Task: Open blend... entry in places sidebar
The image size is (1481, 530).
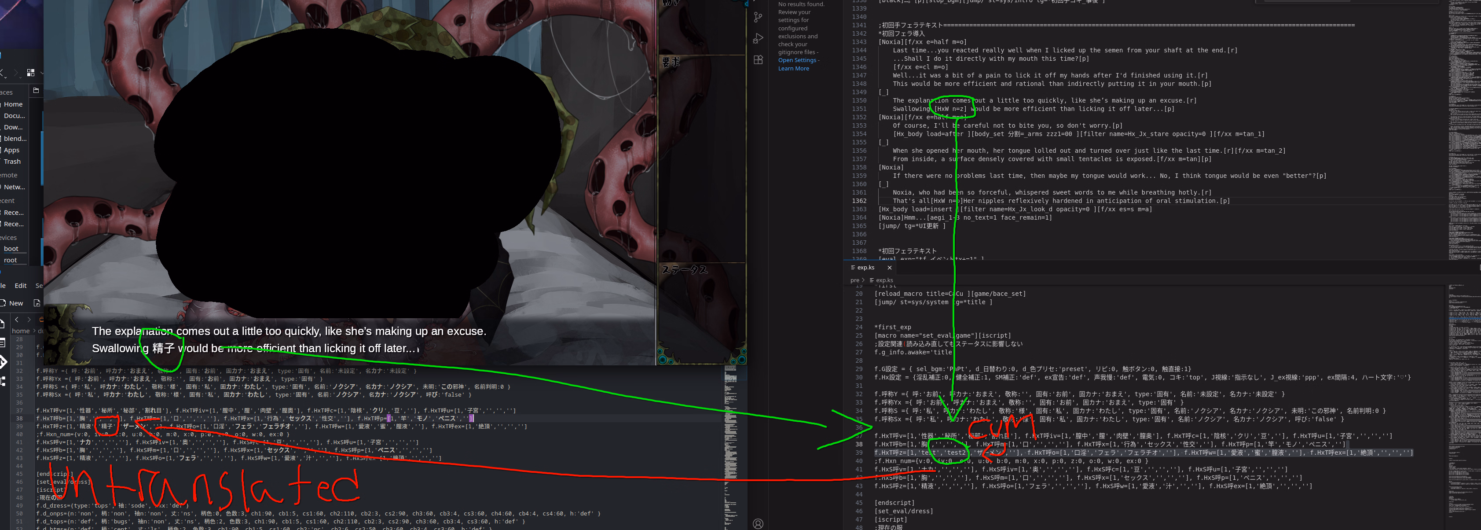Action: (15, 139)
